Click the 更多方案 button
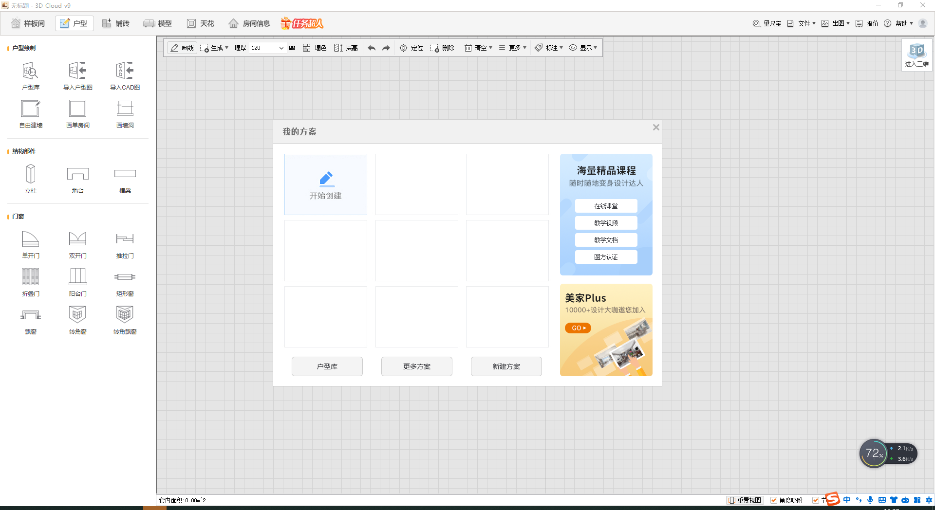The image size is (935, 510). (x=417, y=366)
